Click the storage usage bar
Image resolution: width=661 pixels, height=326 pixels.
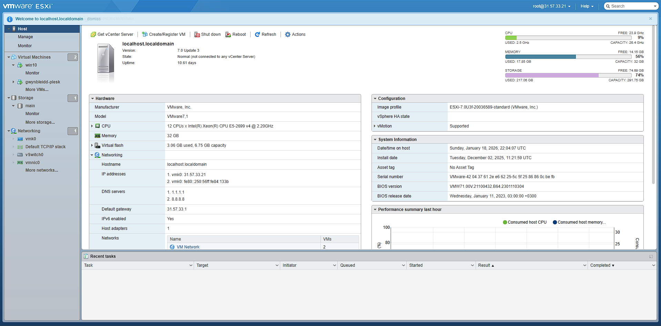pyautogui.click(x=568, y=75)
